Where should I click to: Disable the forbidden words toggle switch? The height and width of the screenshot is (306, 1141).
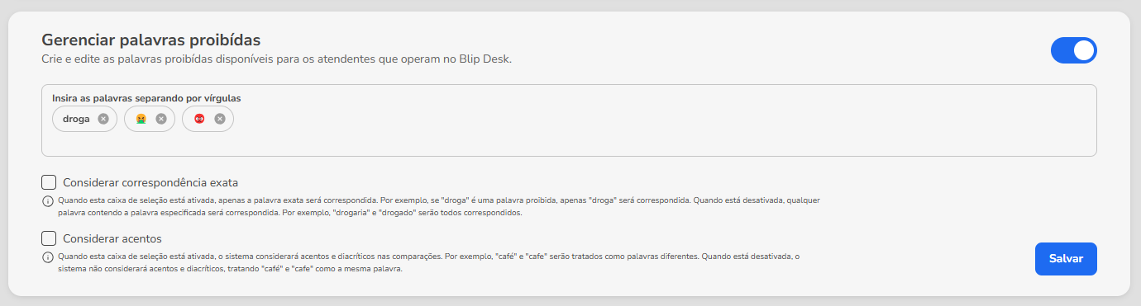(x=1073, y=50)
